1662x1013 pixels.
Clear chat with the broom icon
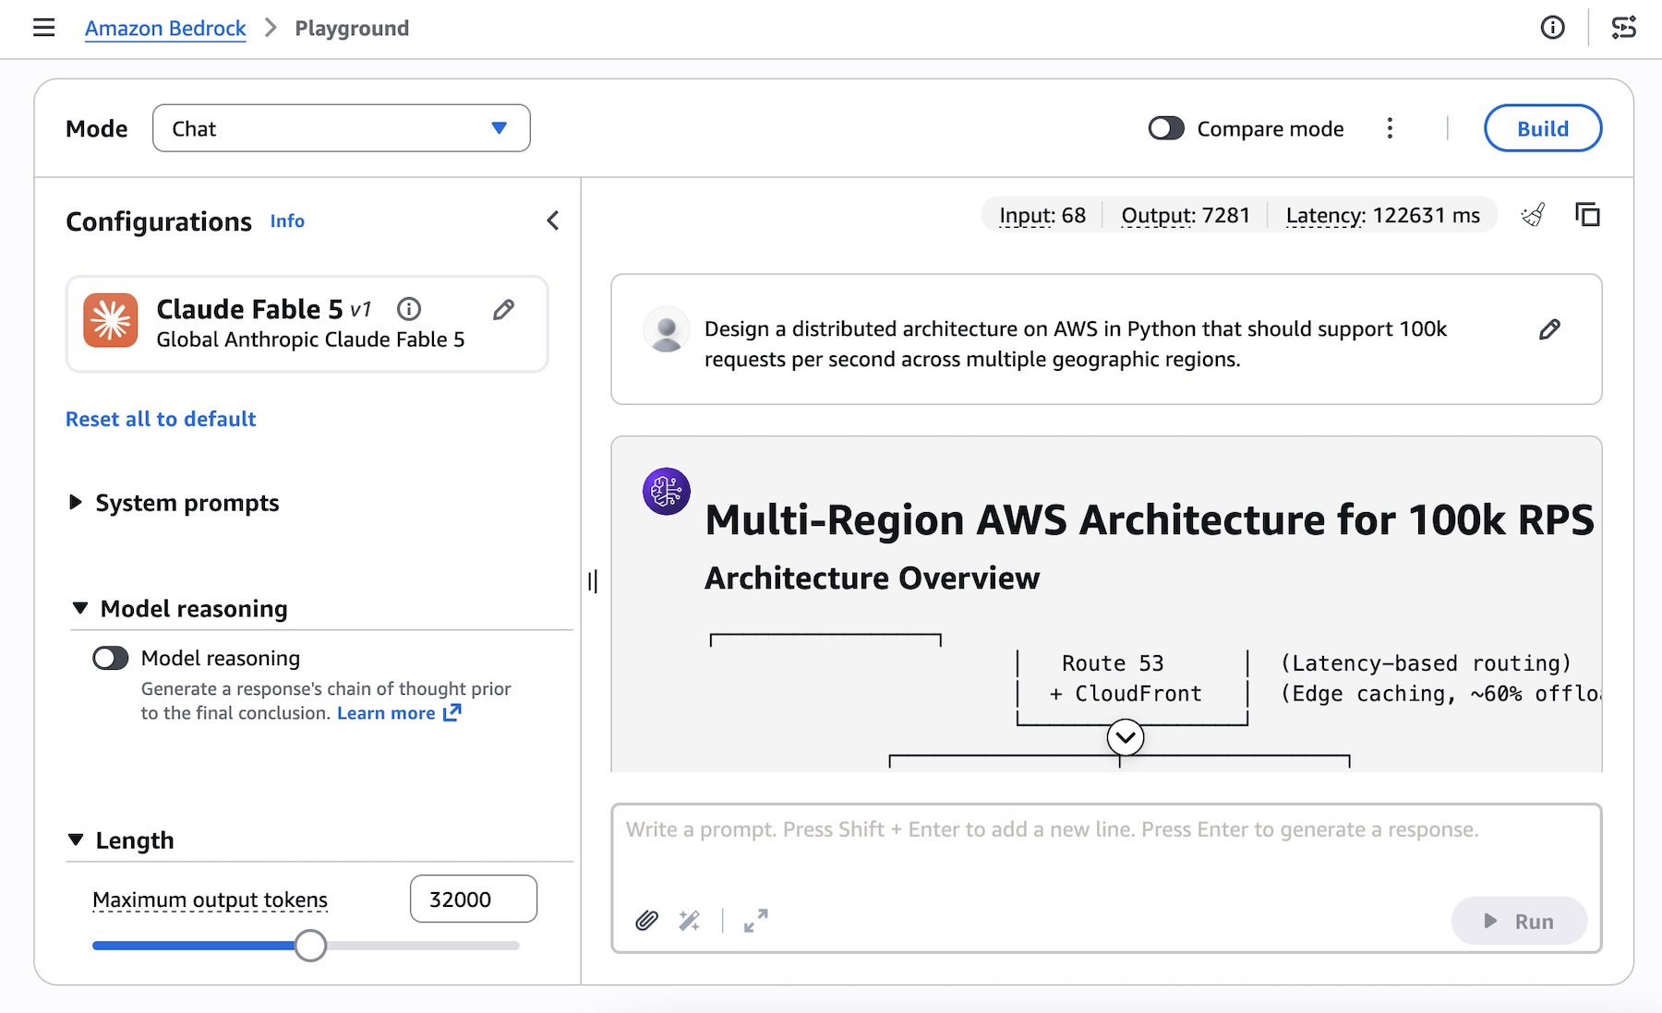[x=1534, y=215]
